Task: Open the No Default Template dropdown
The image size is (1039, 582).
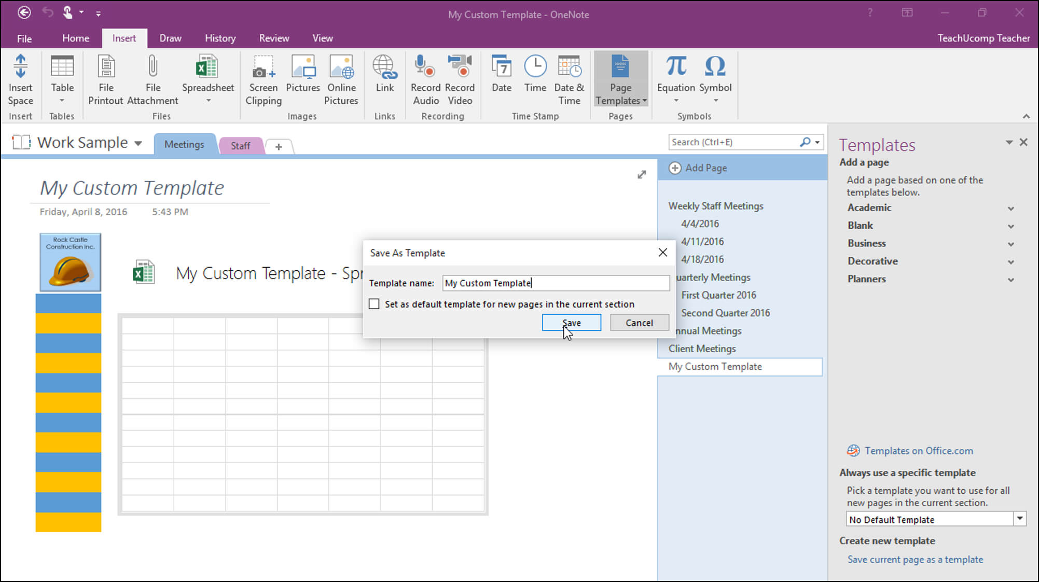Action: tap(1020, 519)
